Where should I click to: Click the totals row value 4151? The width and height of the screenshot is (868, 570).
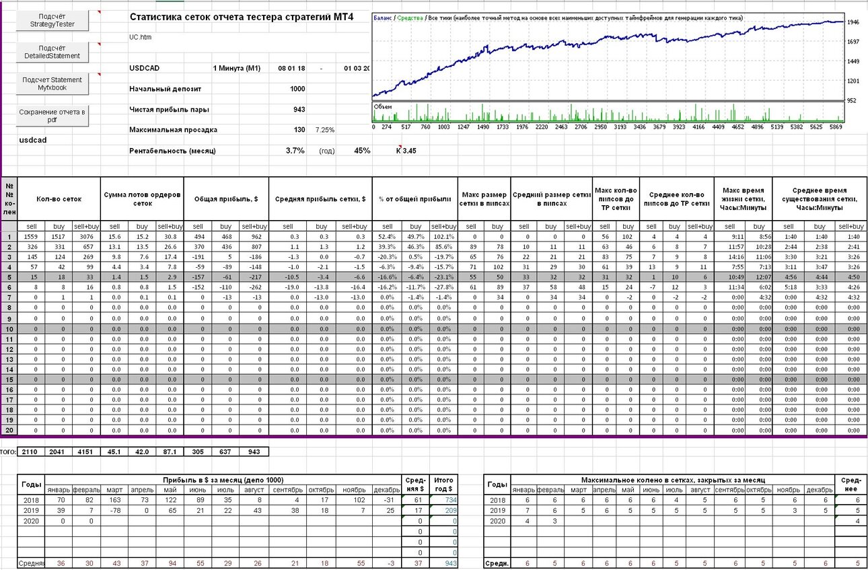click(x=87, y=452)
